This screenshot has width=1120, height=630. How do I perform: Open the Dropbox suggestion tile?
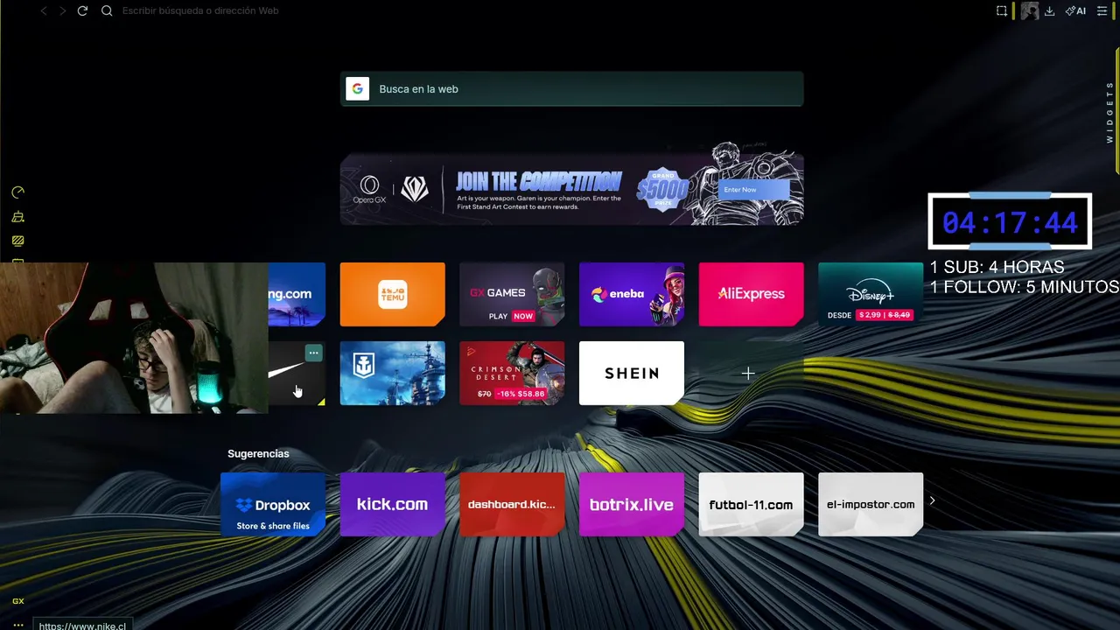273,505
